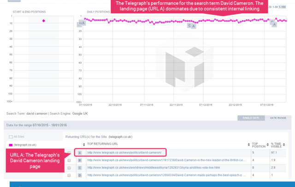Screen dimensions: 295x187
Task: Select checkbox for URL row A
Action: [x=69, y=152]
